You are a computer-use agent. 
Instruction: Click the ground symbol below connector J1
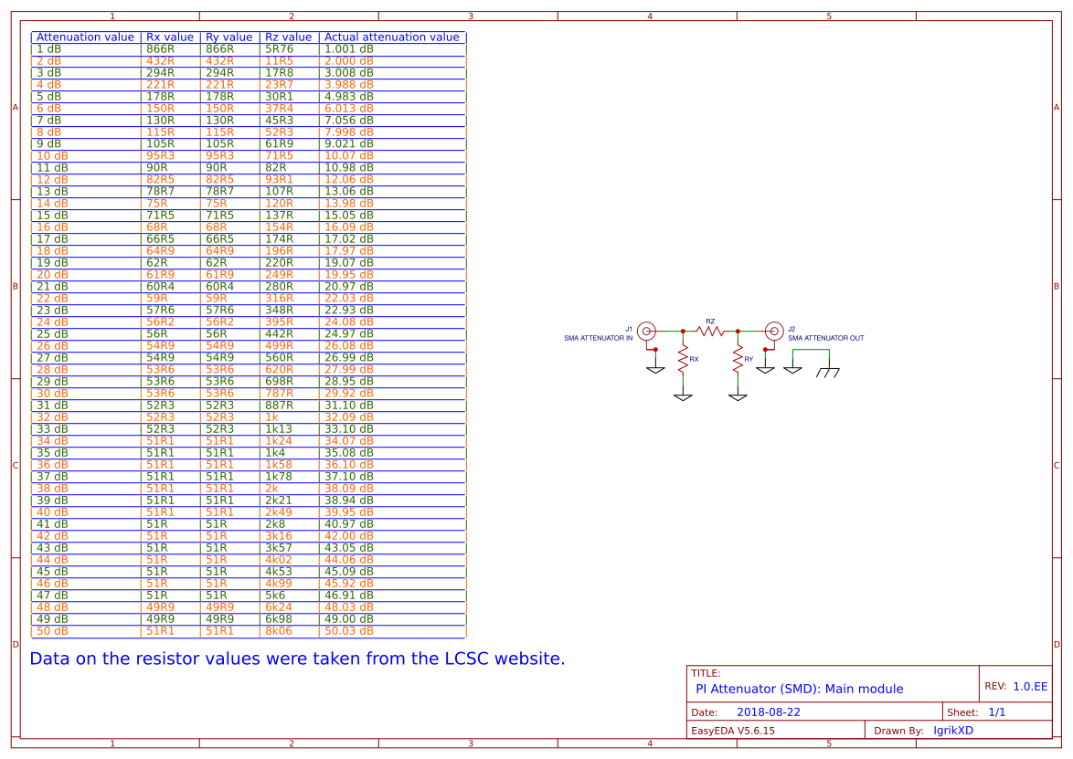[x=655, y=368]
